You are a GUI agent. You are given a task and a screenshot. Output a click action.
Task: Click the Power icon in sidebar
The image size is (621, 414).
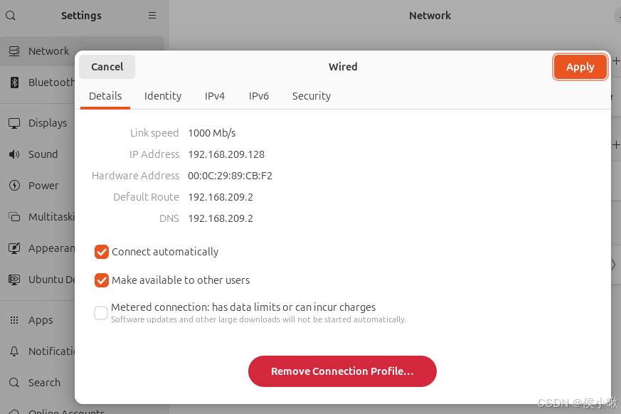click(x=14, y=186)
